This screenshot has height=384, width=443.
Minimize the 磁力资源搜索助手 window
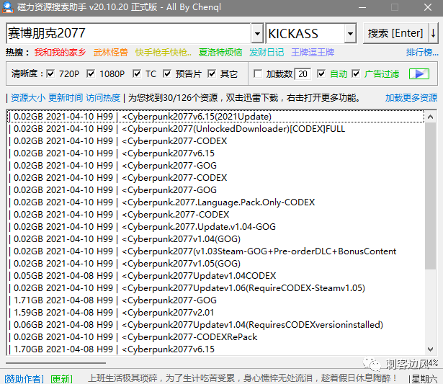362,7
